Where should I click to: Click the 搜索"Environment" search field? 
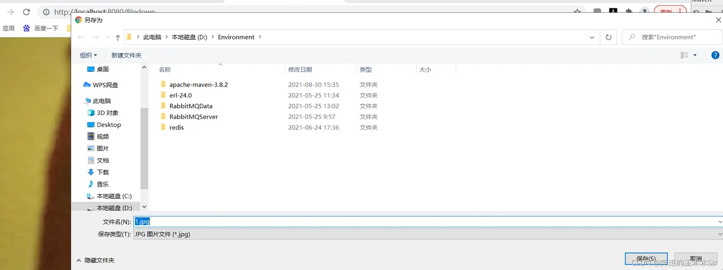point(671,37)
